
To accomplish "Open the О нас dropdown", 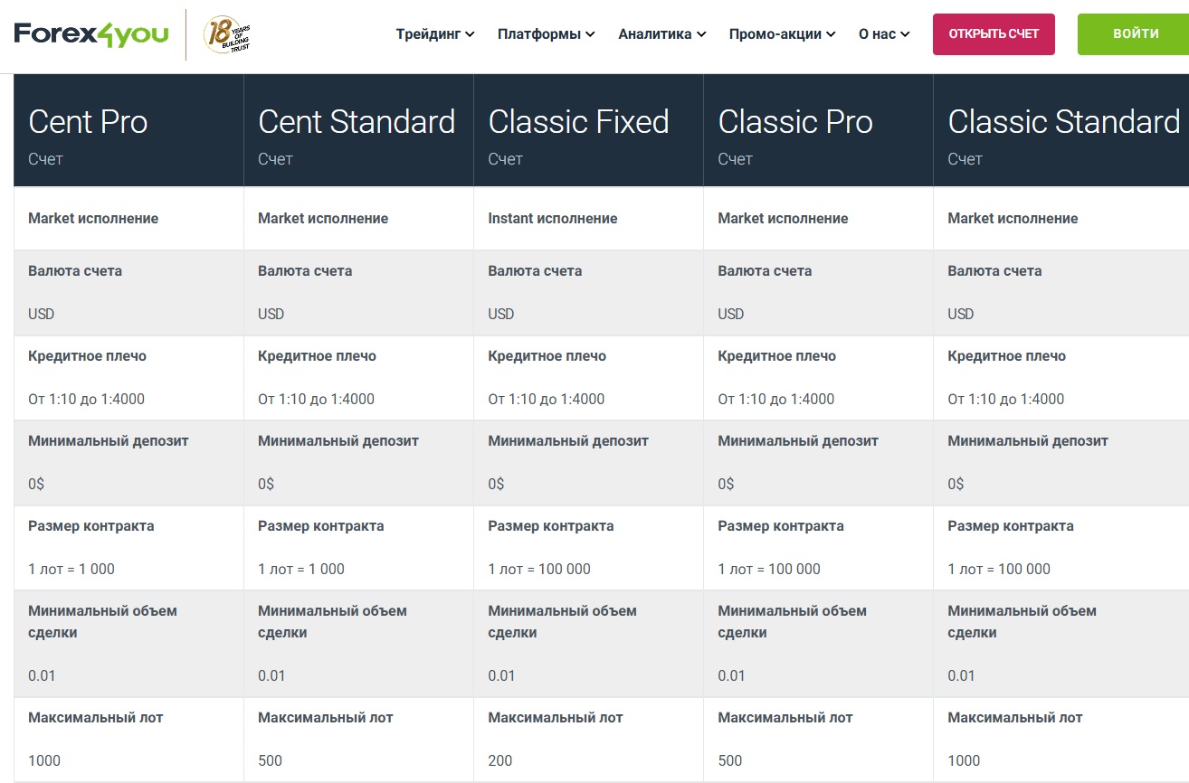I will (x=884, y=34).
